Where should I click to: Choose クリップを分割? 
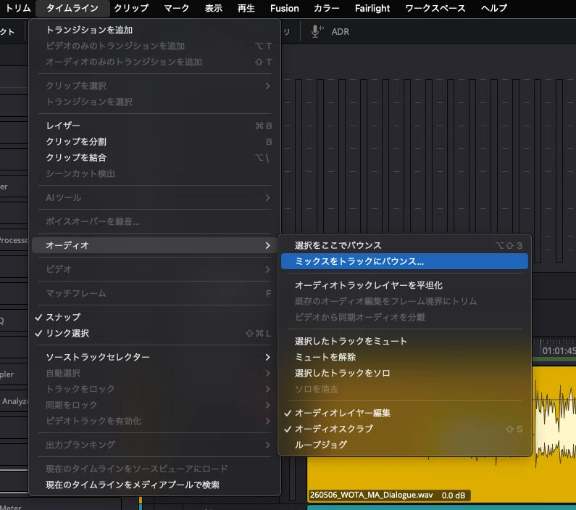154,141
